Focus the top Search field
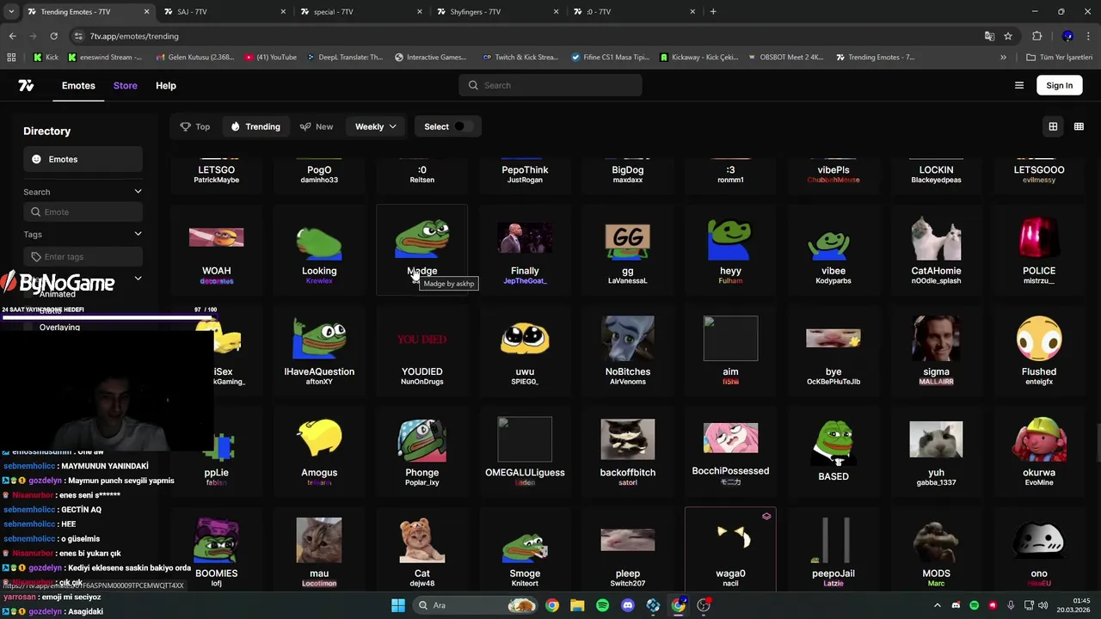1101x619 pixels. pos(550,85)
